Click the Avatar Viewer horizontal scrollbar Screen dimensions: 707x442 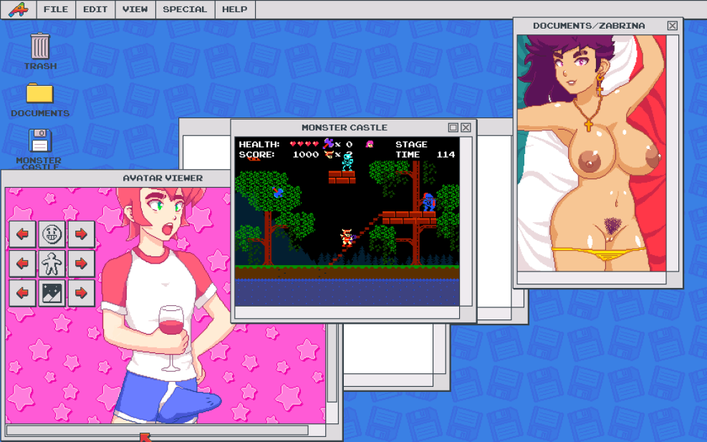pos(158,430)
